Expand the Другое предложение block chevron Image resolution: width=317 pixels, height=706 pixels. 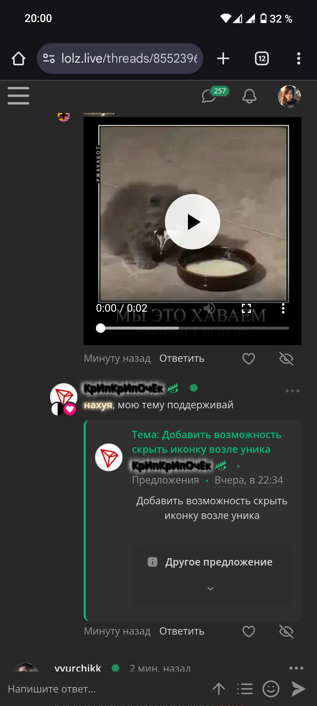(211, 589)
